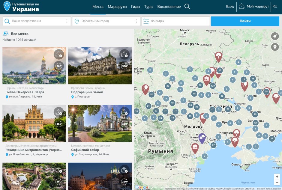282x190 pixels.
Task: Click the site logo map pin icon
Action: (x=7, y=6)
